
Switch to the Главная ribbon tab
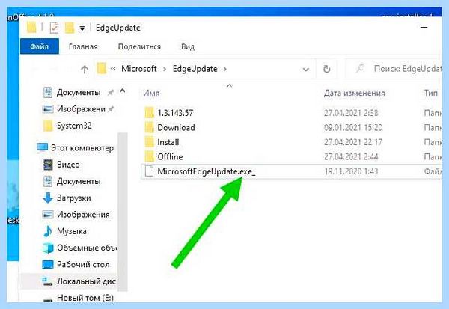point(83,46)
